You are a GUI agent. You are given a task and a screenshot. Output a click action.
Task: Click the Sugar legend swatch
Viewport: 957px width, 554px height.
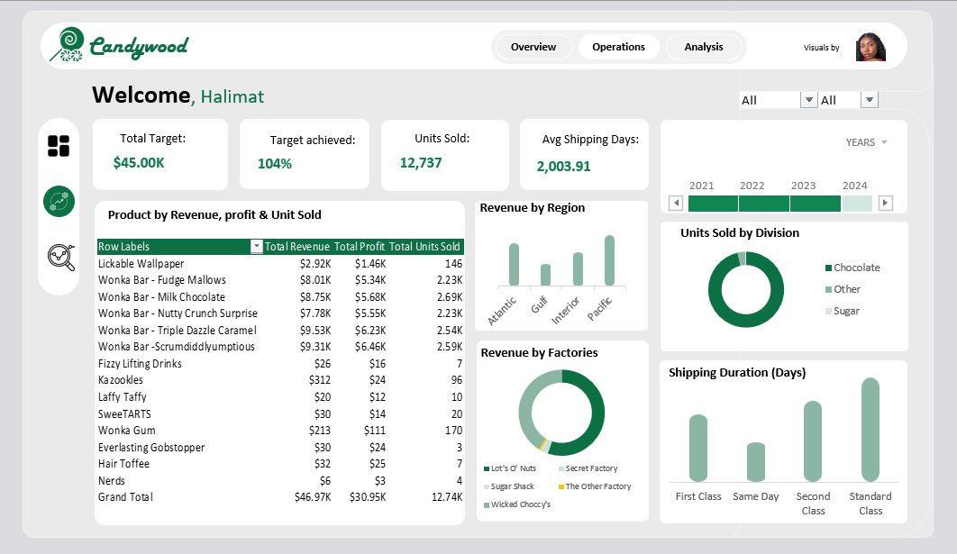tap(828, 311)
